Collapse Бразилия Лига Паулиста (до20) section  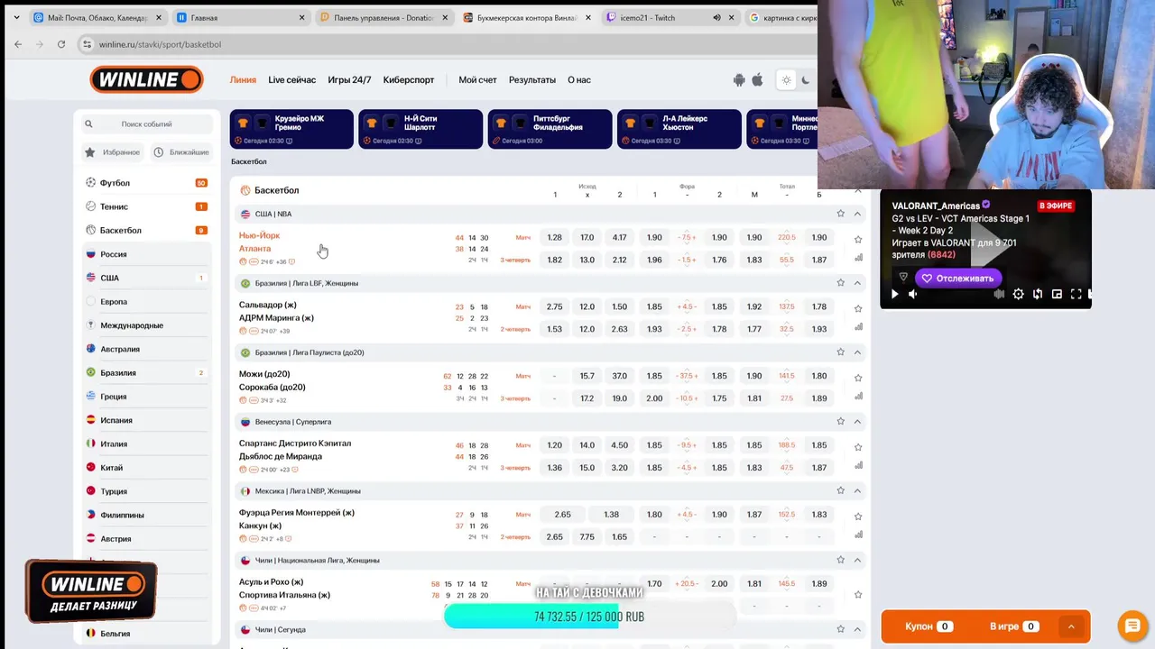857,352
